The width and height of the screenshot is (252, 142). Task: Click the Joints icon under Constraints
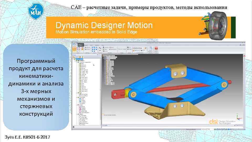[x=80, y=99]
